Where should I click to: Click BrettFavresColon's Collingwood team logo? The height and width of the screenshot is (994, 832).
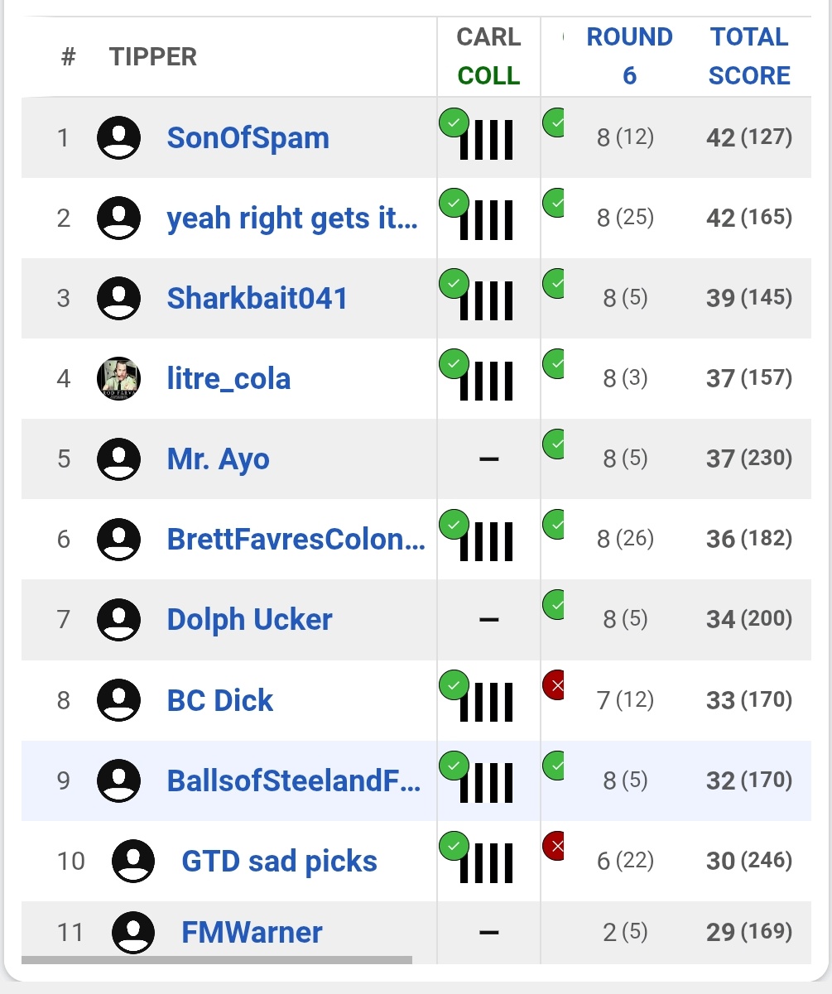(487, 541)
